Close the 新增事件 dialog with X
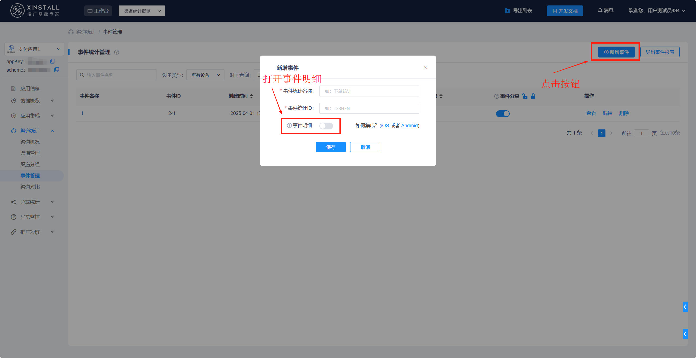The image size is (696, 358). click(425, 67)
